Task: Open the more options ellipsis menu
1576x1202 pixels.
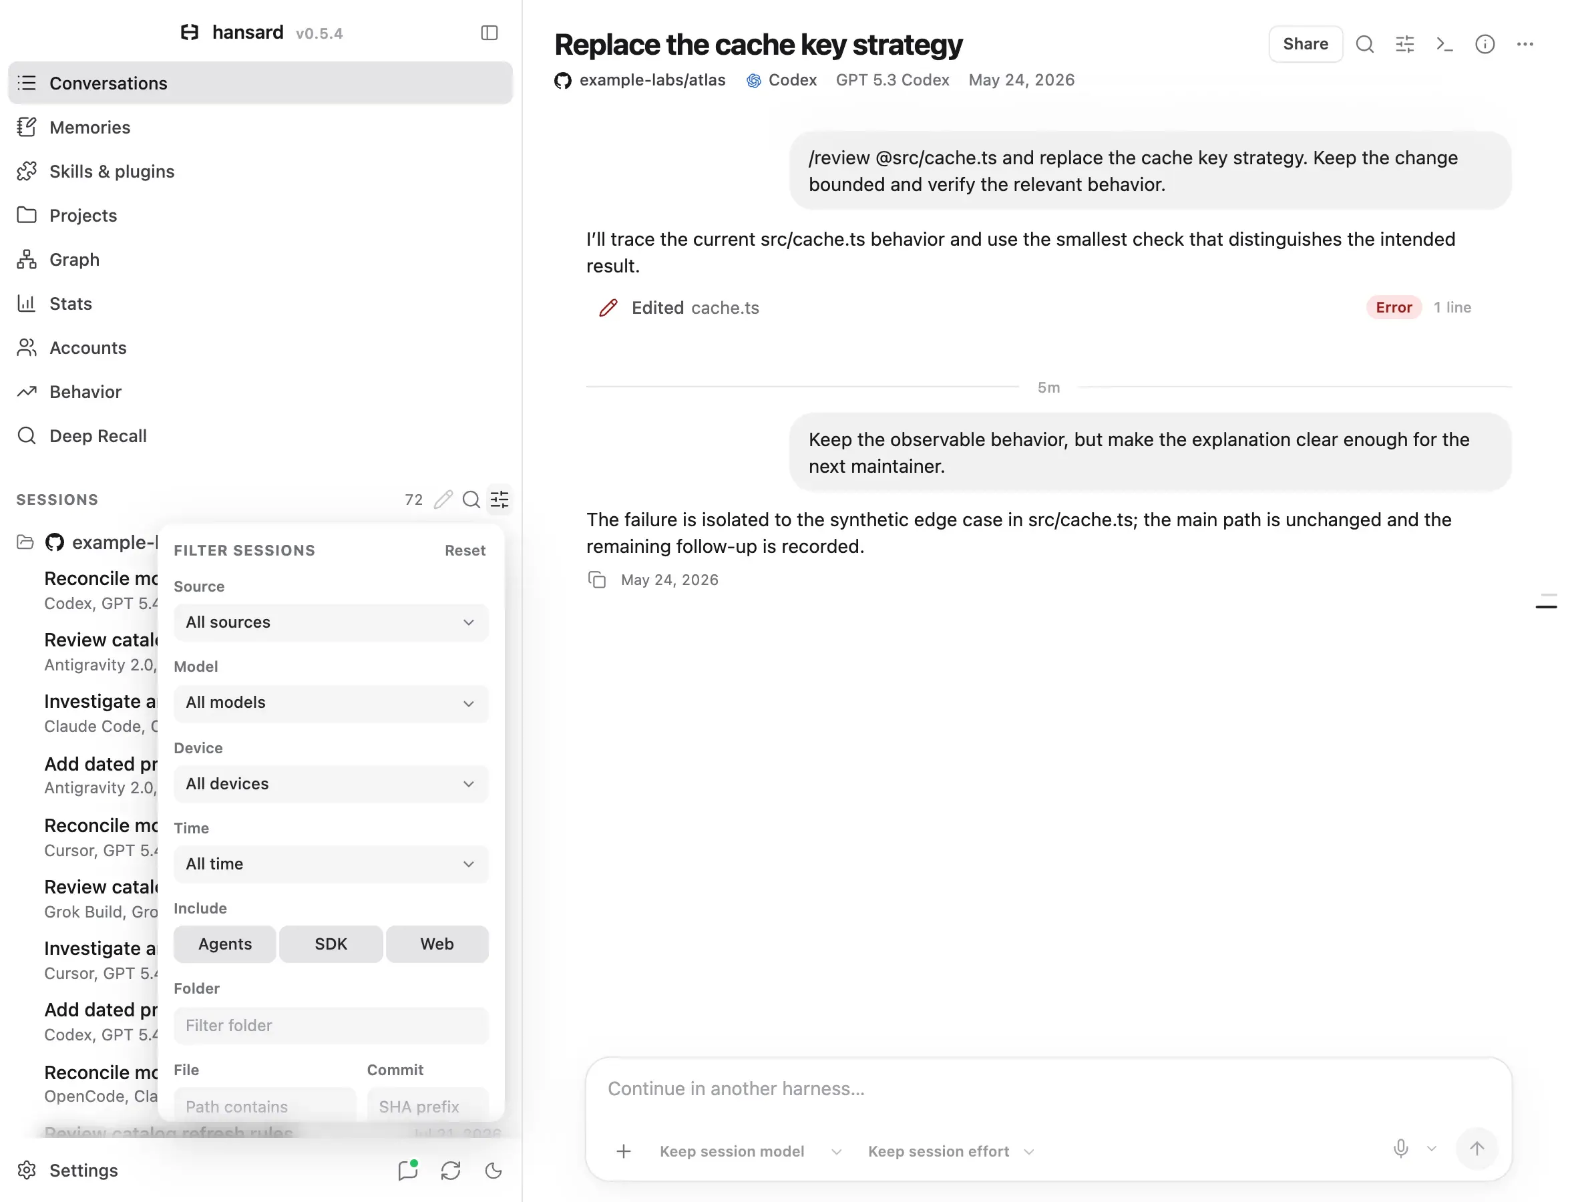Action: point(1525,44)
